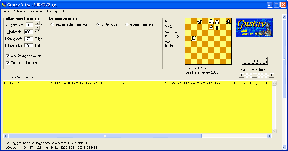The image size is (288, 151).
Task: Click the white king on f8
Action: (x=217, y=21)
